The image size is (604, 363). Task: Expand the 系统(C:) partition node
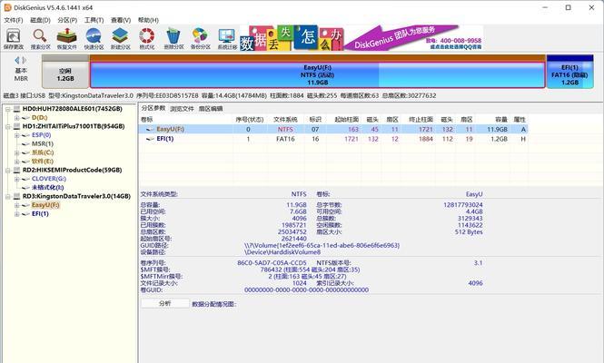(x=16, y=152)
